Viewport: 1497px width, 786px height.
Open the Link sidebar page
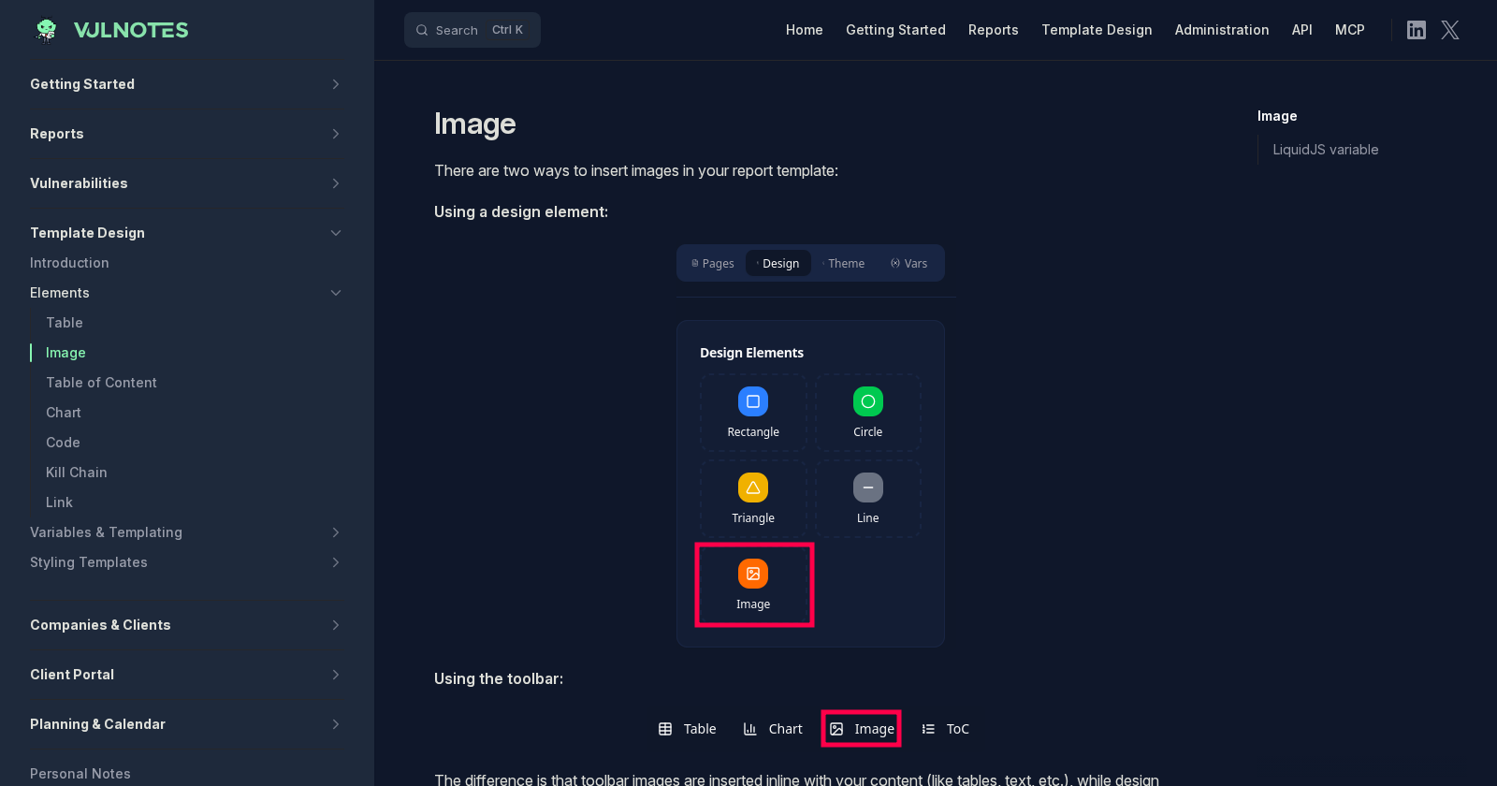[59, 502]
